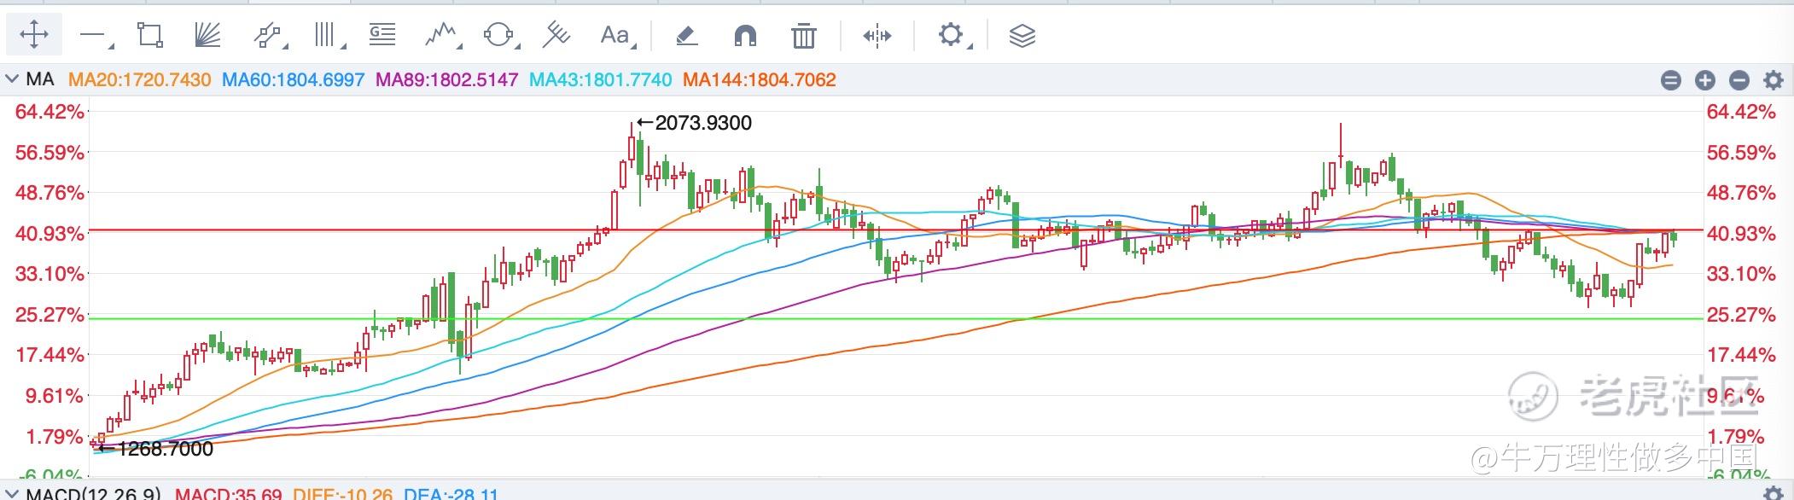Open MA indicator settings gear
Image resolution: width=1794 pixels, height=500 pixels.
click(x=1773, y=80)
